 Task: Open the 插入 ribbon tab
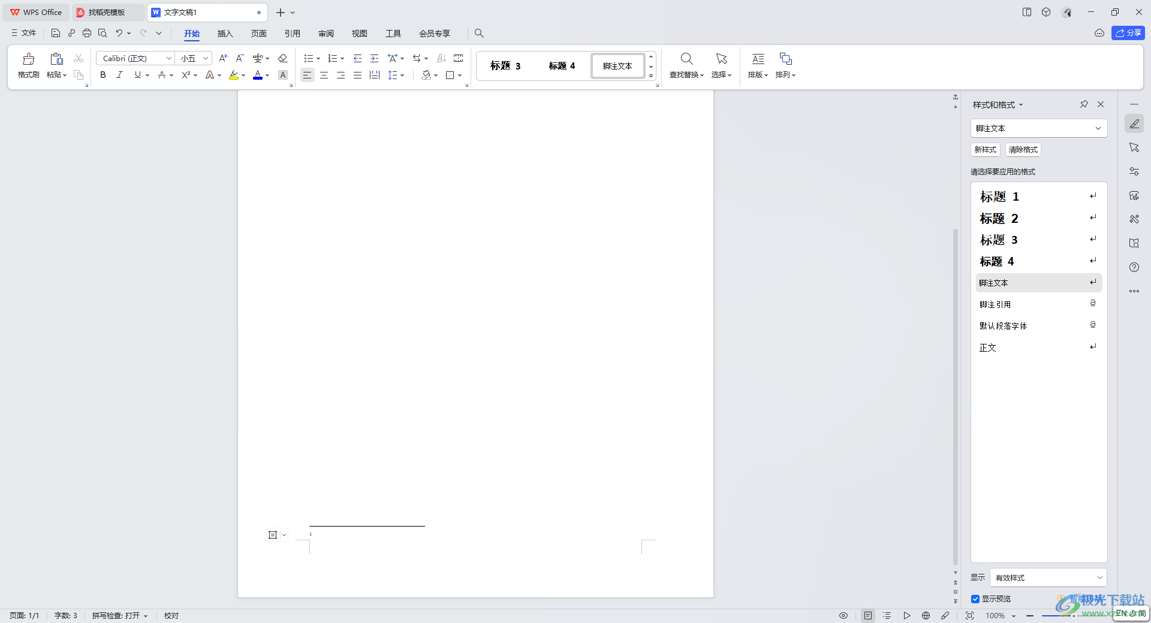point(225,33)
